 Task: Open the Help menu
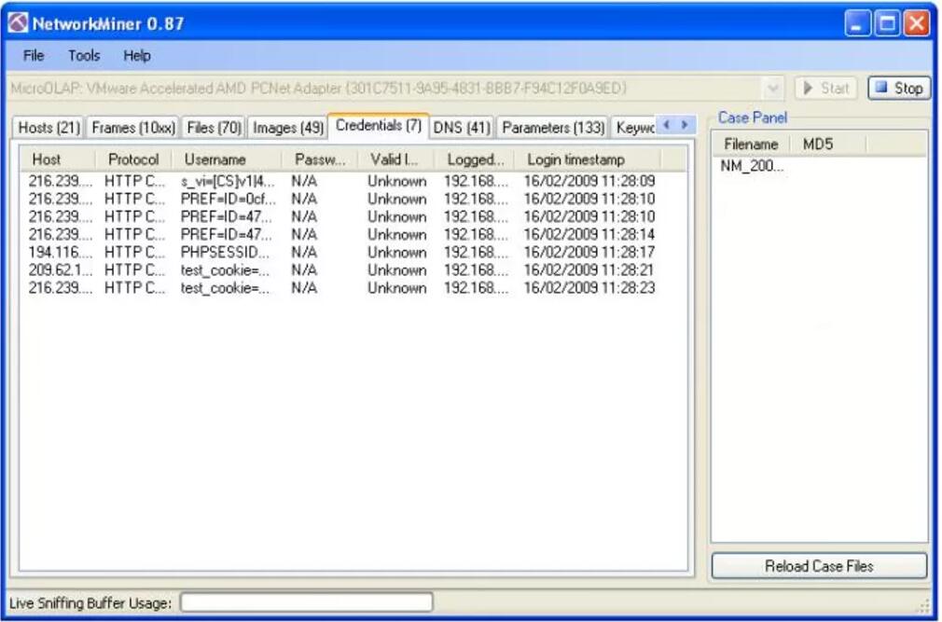pos(136,56)
